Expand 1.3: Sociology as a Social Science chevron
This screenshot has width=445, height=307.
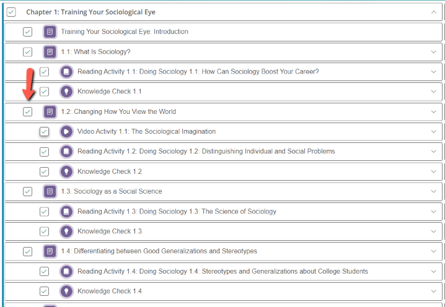point(434,191)
